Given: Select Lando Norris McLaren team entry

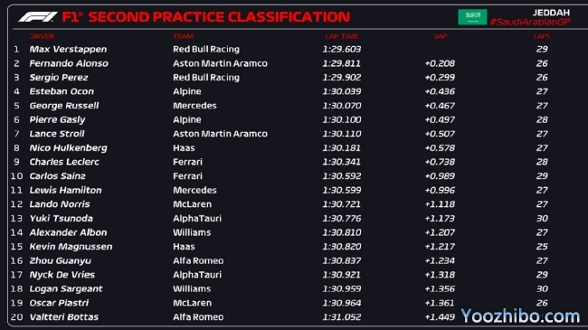Looking at the screenshot, I should click(192, 204).
